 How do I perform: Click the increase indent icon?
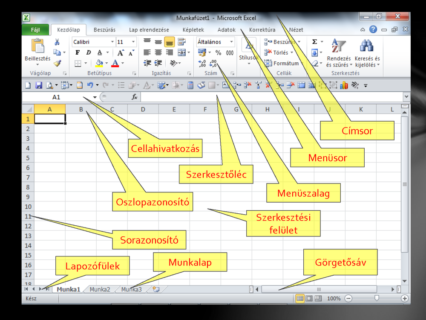pyautogui.click(x=158, y=64)
